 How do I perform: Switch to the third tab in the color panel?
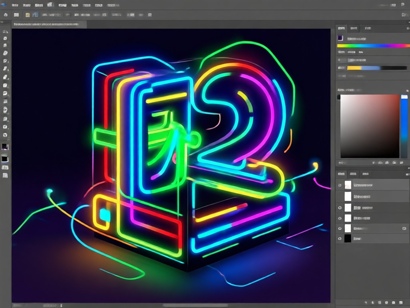(368, 28)
